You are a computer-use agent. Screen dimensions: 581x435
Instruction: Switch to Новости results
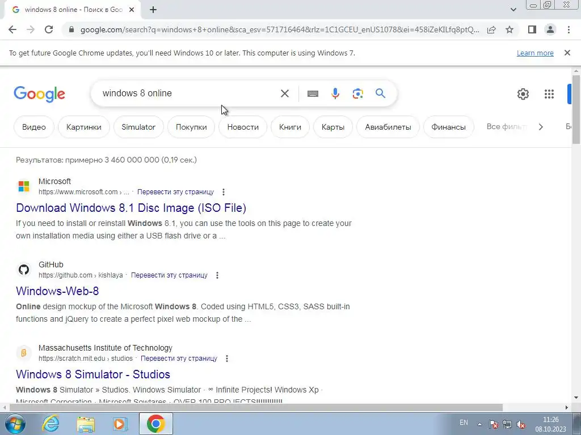click(x=243, y=127)
